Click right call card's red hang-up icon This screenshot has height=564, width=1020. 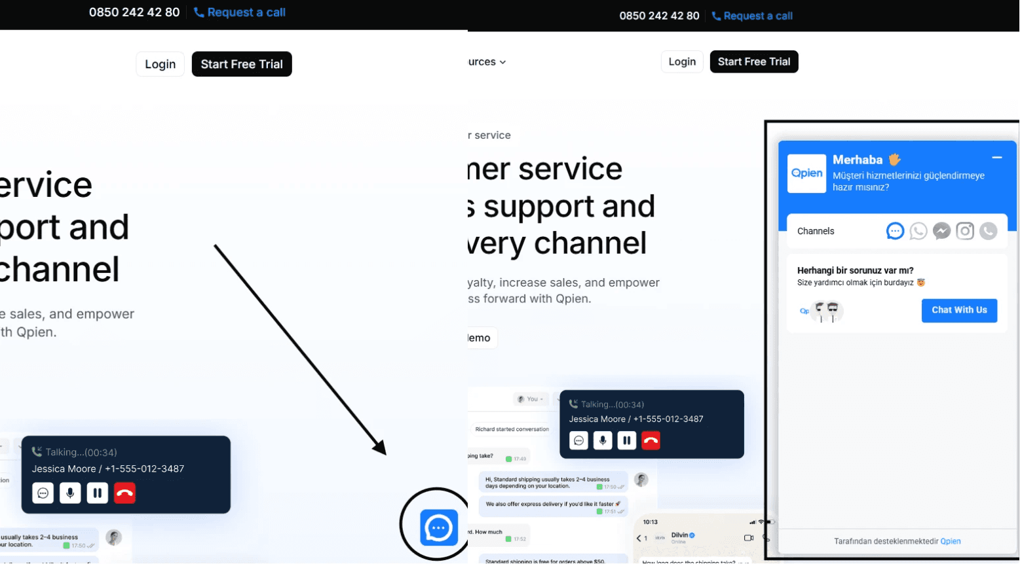coord(651,440)
